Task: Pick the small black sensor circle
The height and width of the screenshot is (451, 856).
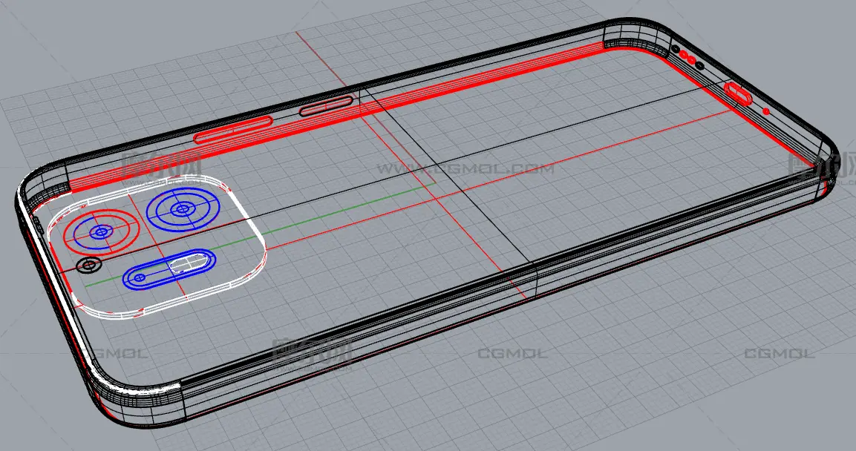Action: coord(89,266)
